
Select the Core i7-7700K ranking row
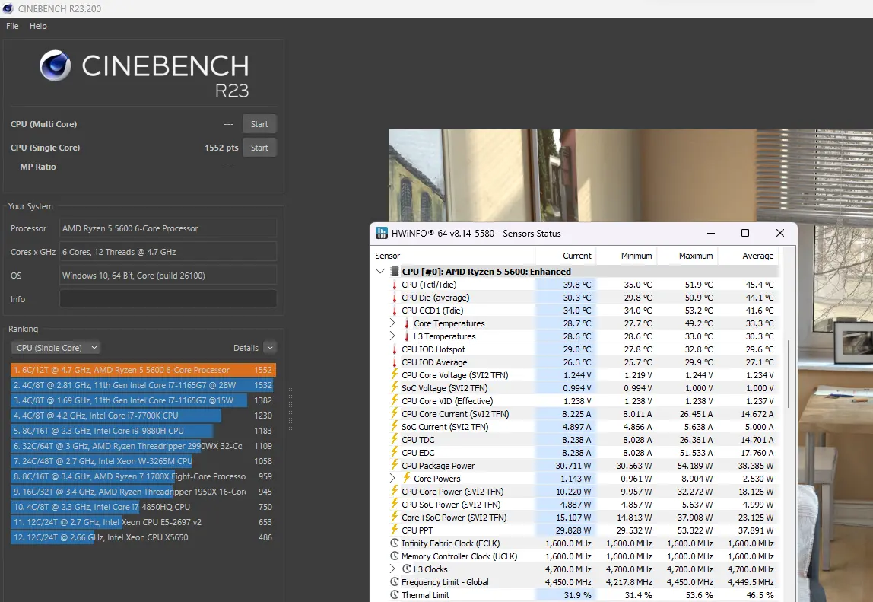pos(143,416)
